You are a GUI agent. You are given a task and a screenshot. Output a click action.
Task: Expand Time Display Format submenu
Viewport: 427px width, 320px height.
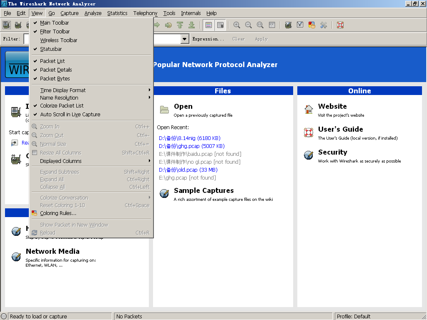click(91, 90)
